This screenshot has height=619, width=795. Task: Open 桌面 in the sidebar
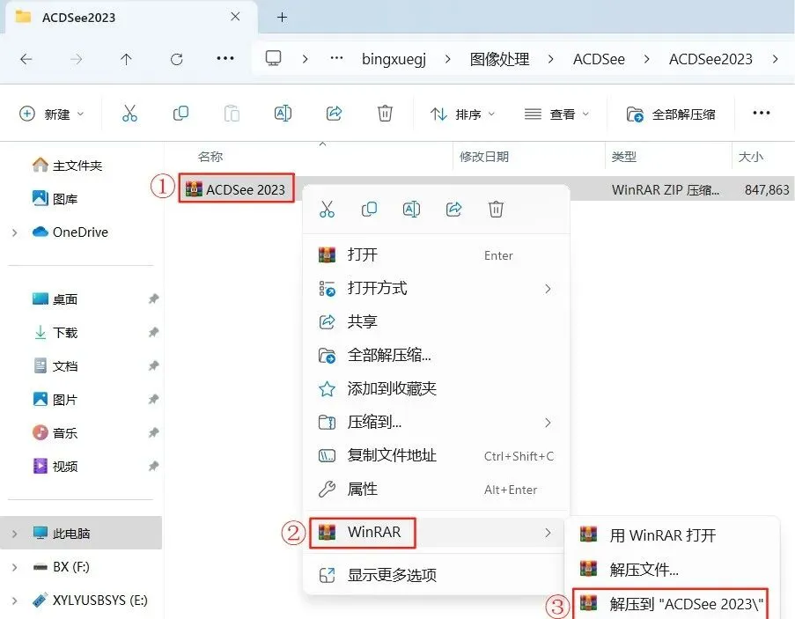[x=55, y=299]
